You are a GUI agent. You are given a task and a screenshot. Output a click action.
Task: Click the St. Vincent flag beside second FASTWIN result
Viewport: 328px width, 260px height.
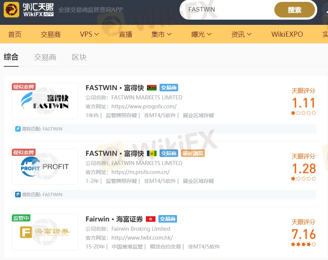[152, 153]
